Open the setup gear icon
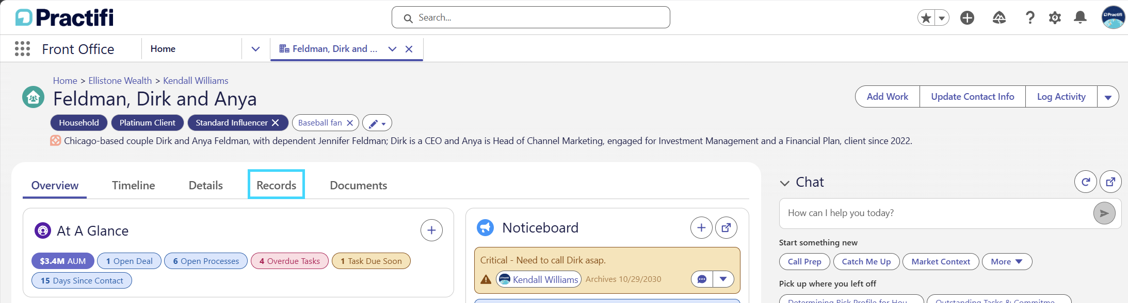This screenshot has width=1128, height=303. (1055, 18)
